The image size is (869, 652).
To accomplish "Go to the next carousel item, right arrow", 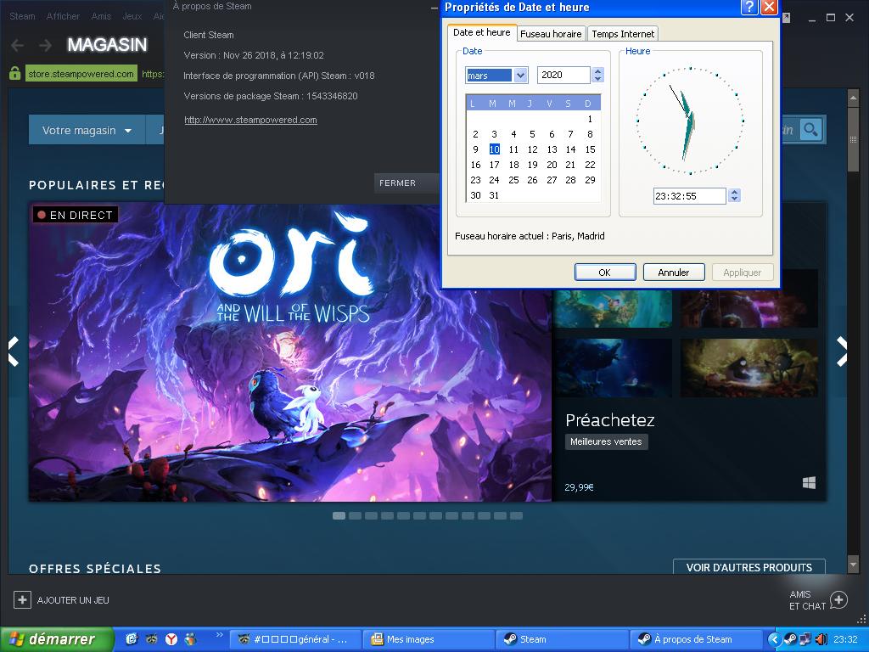I will click(842, 351).
